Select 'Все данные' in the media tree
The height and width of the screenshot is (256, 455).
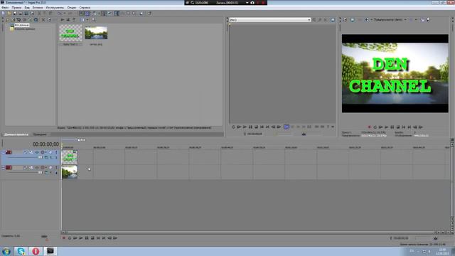click(22, 26)
